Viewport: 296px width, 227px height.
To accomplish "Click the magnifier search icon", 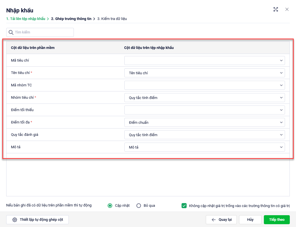I will click(11, 32).
